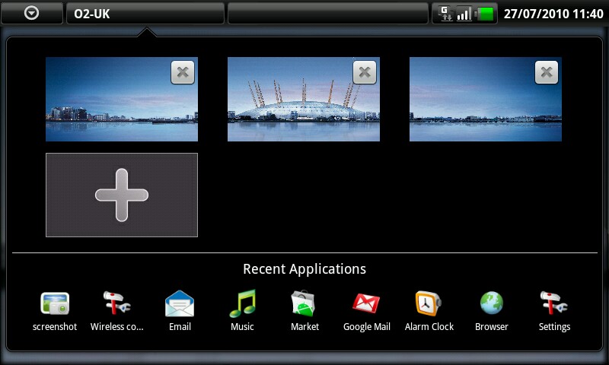
Task: Launch the Alarm Clock app
Action: [429, 303]
